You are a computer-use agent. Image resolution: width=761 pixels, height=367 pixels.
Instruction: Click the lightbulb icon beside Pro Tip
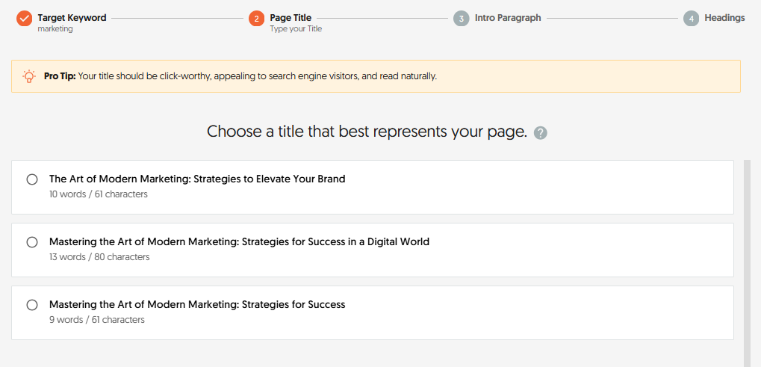tap(29, 76)
